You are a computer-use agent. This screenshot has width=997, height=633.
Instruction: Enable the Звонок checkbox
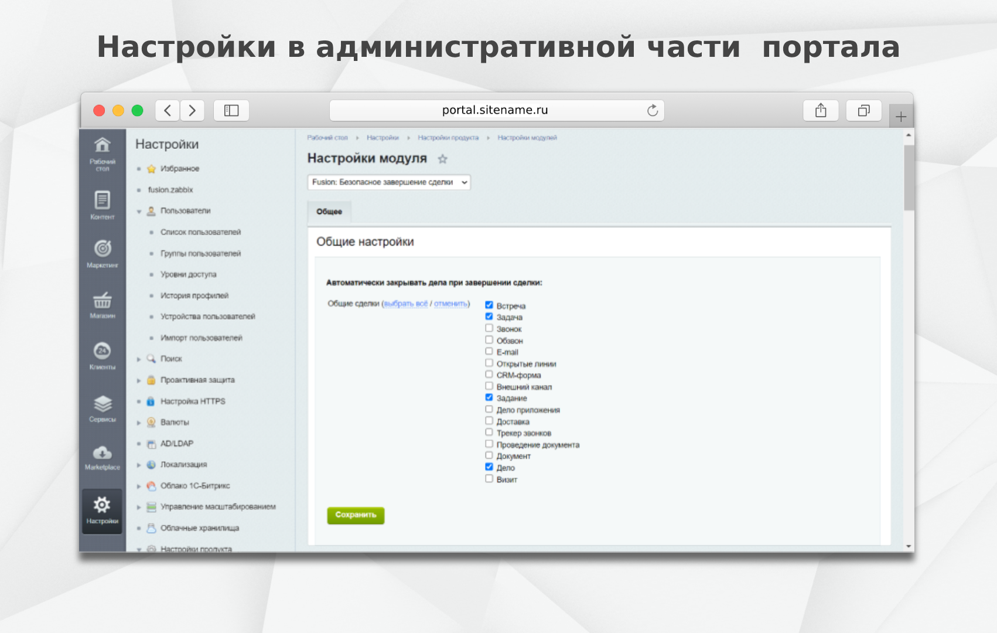(489, 328)
